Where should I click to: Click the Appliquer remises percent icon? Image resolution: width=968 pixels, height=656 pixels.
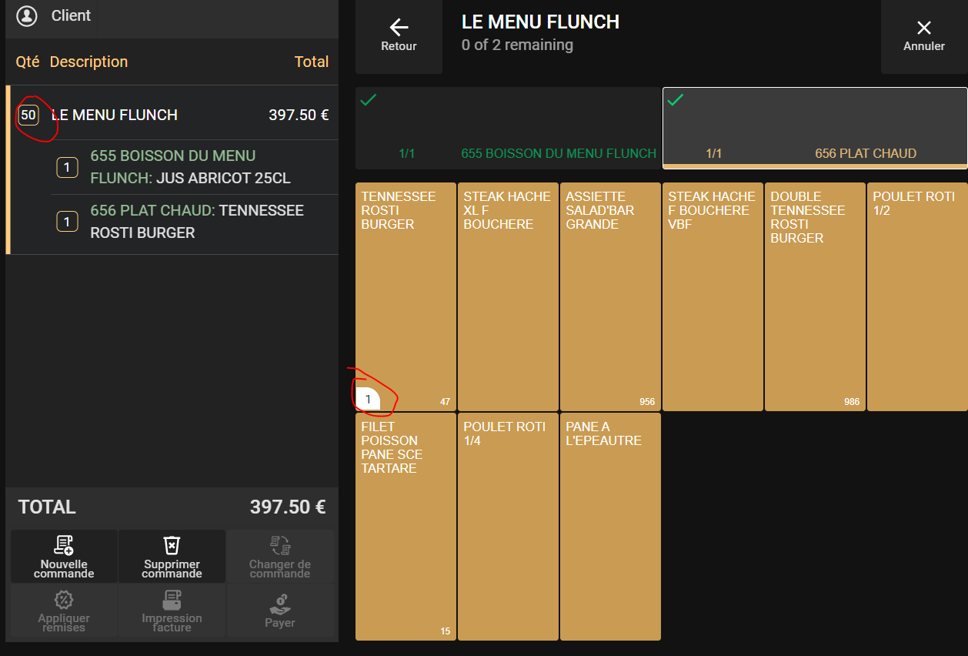pyautogui.click(x=64, y=600)
